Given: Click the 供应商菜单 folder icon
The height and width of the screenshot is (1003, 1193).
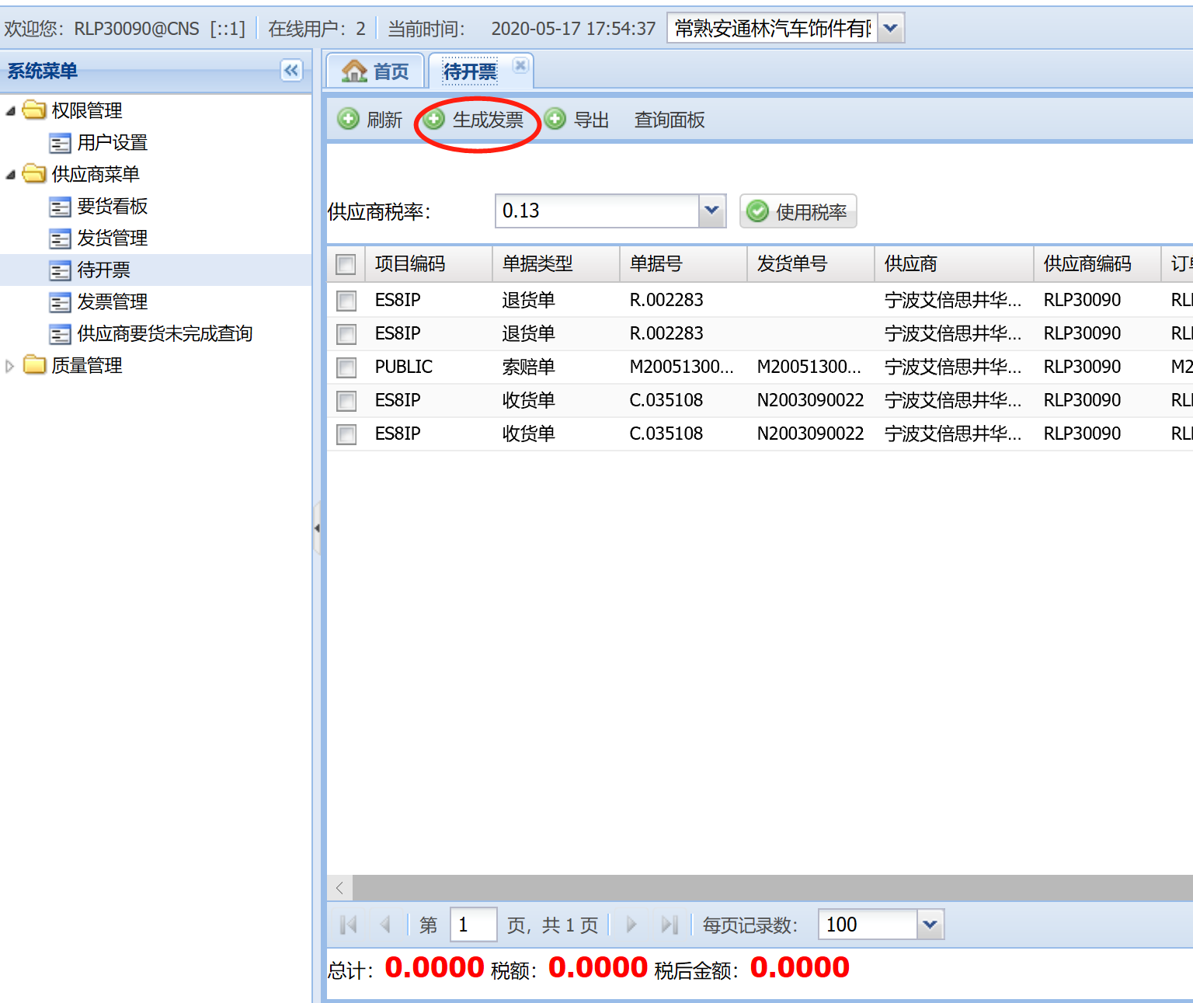Looking at the screenshot, I should pyautogui.click(x=34, y=173).
